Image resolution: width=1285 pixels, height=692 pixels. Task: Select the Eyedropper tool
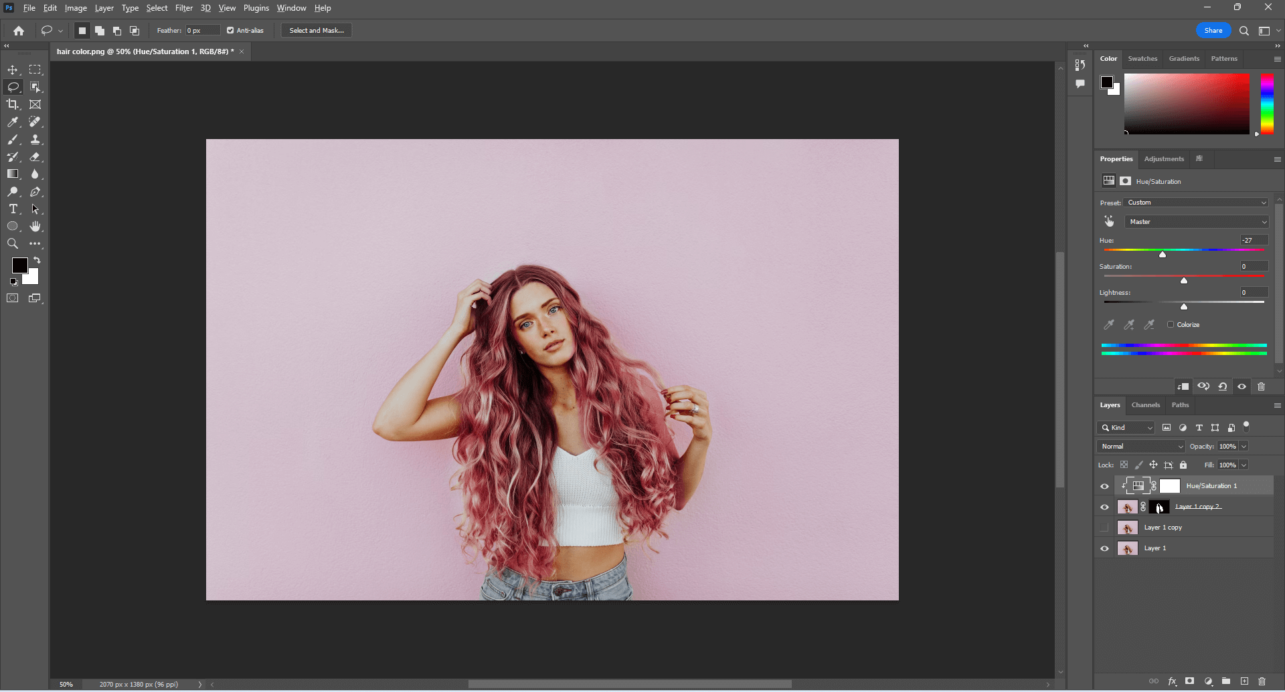coord(13,122)
